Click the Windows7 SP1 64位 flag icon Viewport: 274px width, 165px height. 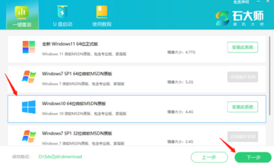coord(29,77)
